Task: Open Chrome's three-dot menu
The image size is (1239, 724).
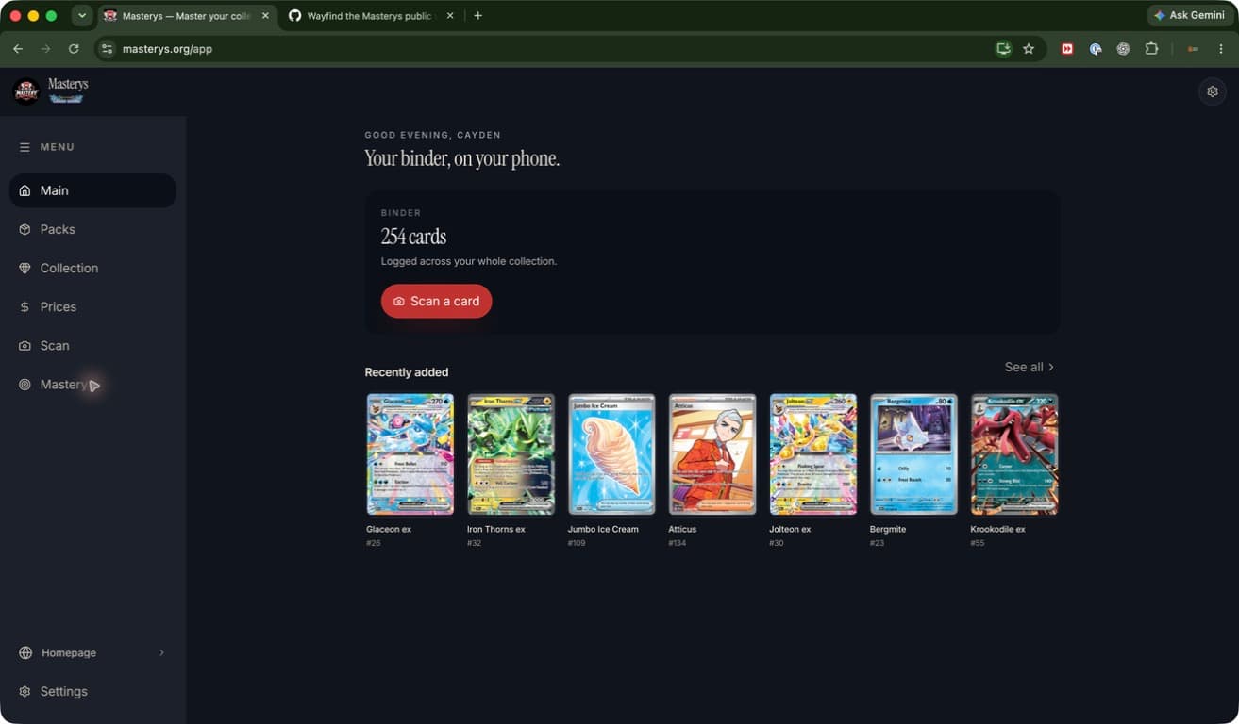Action: click(x=1221, y=48)
